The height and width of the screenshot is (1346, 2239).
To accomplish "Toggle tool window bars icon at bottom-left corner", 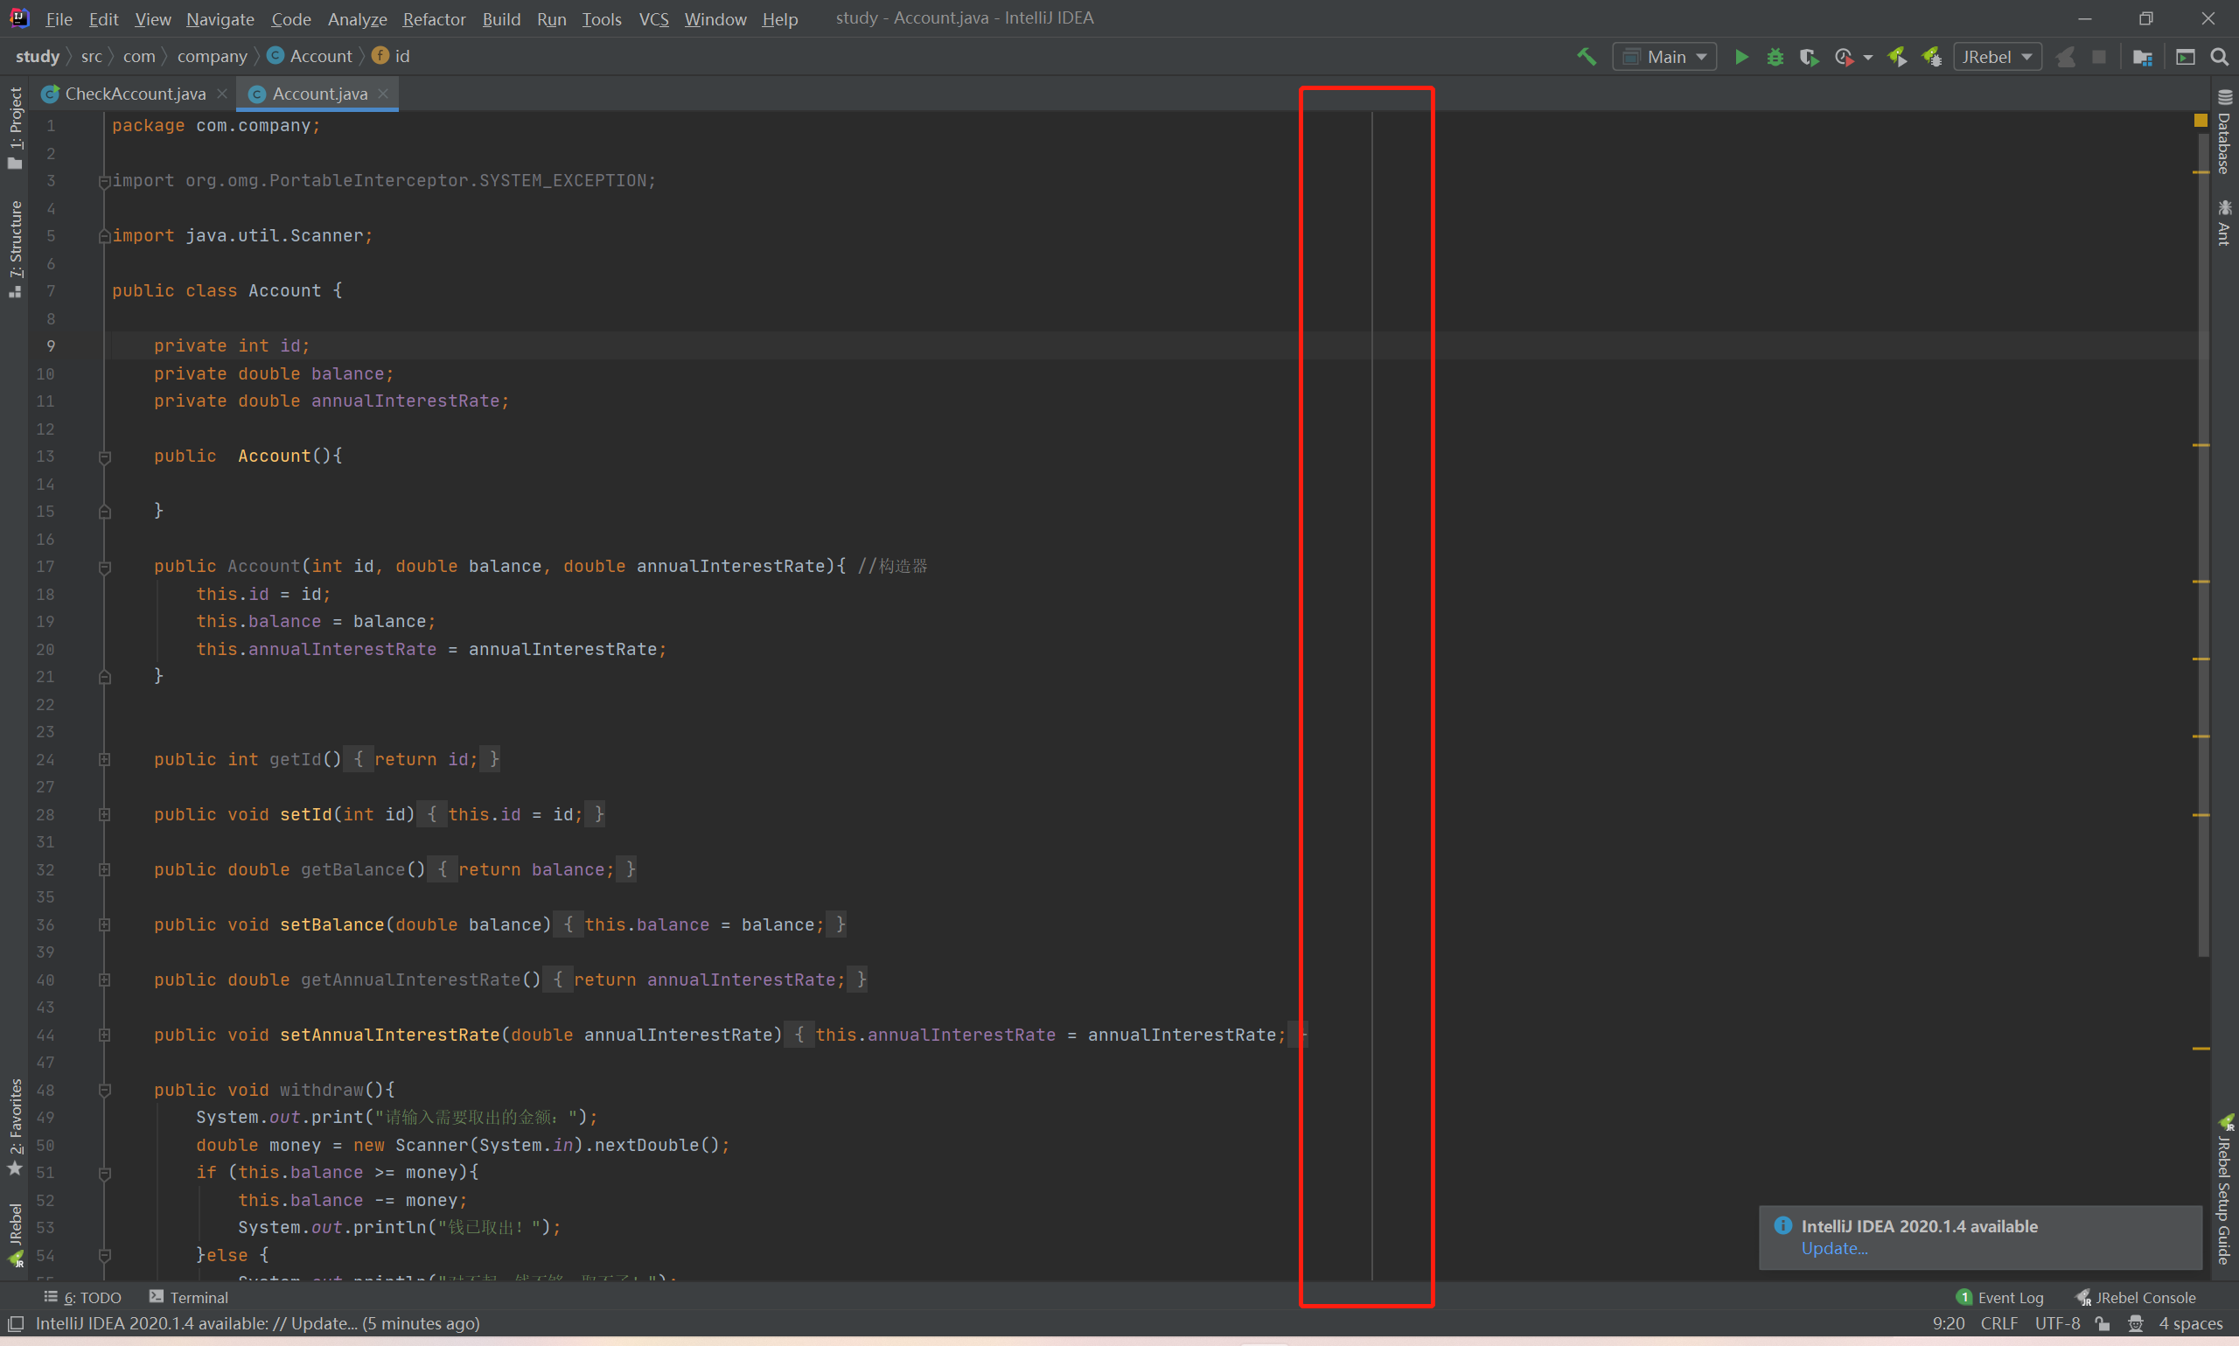I will [x=16, y=1323].
